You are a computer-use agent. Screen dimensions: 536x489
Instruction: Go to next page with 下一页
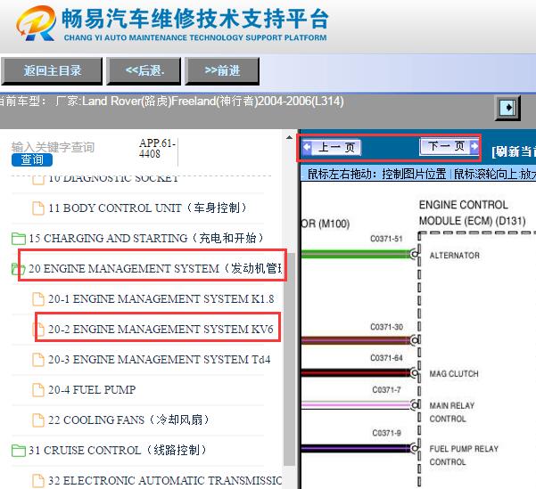pos(449,146)
